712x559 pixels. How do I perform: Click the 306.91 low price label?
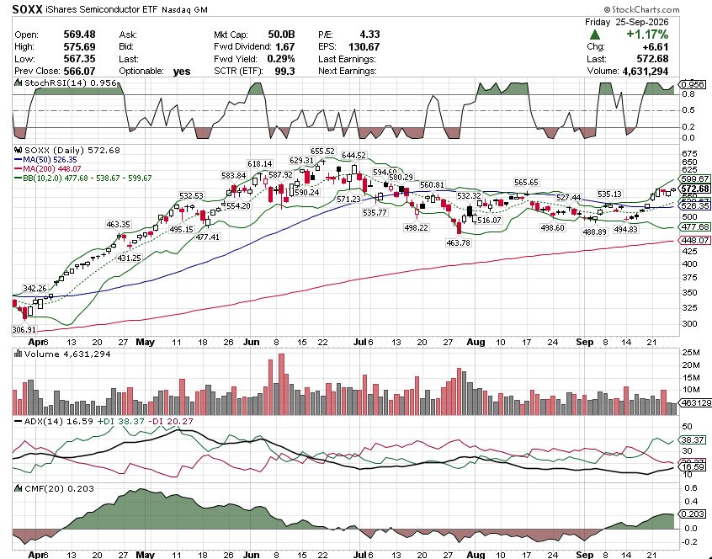24,330
